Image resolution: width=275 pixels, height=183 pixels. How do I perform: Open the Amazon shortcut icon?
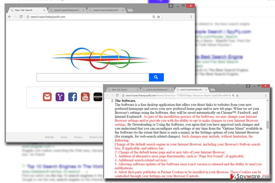[98, 97]
